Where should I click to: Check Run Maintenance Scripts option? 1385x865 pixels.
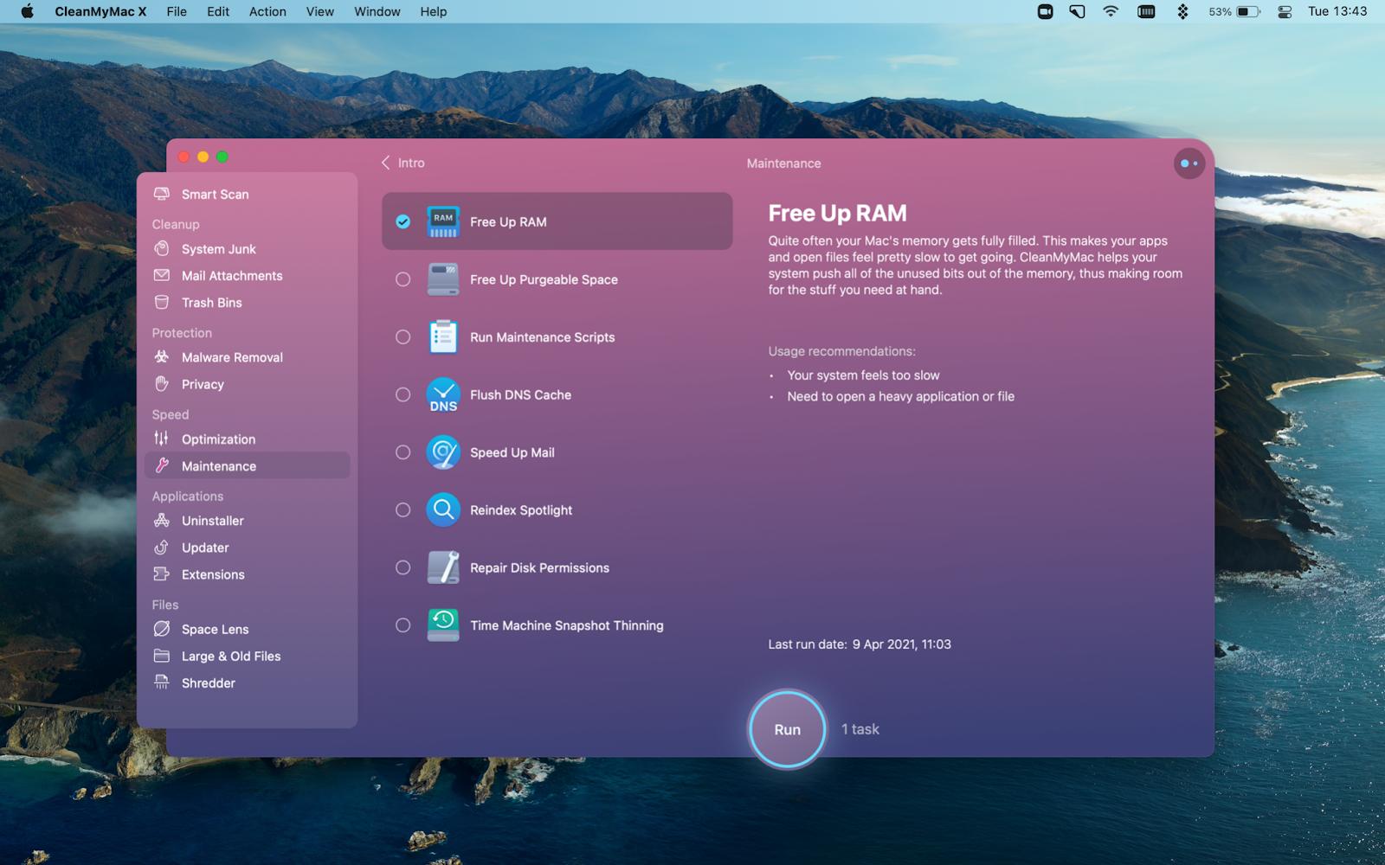click(x=403, y=336)
